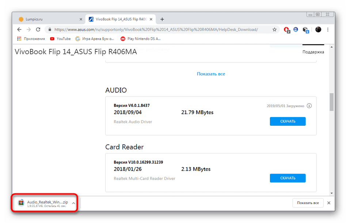The image size is (347, 223).
Task: Download the Realtek Multi-Card Reader Driver
Action: (x=288, y=178)
